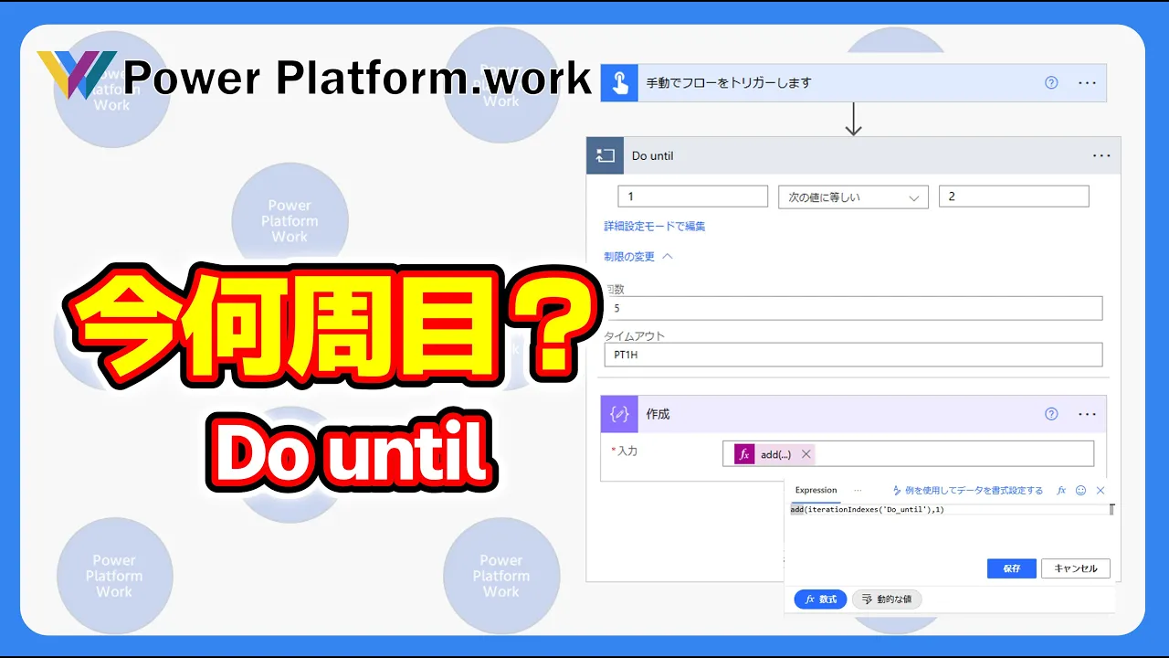Click the right condition field containing 2
The height and width of the screenshot is (658, 1169).
[x=1014, y=196]
